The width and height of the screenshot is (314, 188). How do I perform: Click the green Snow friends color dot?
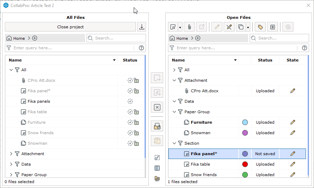coord(245,175)
